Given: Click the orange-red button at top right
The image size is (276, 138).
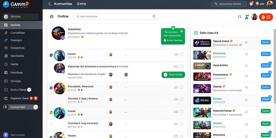Looking at the screenshot, I should point(266,17).
